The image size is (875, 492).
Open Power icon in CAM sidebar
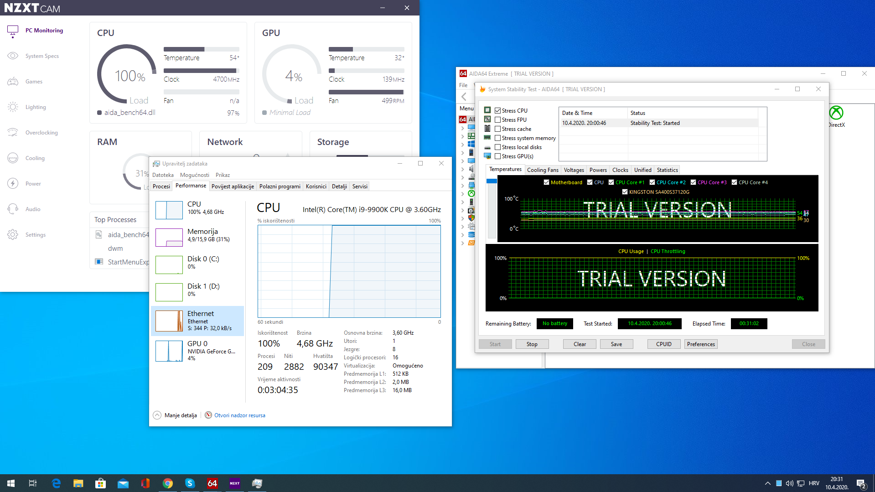coord(13,184)
